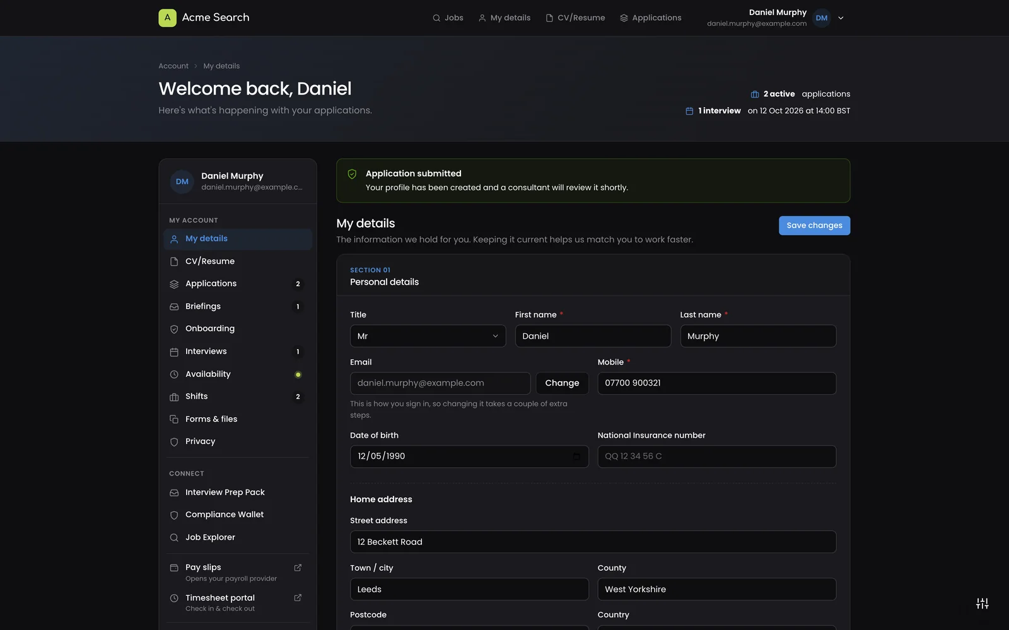Open Applications in the sidebar
1009x630 pixels.
pyautogui.click(x=238, y=284)
